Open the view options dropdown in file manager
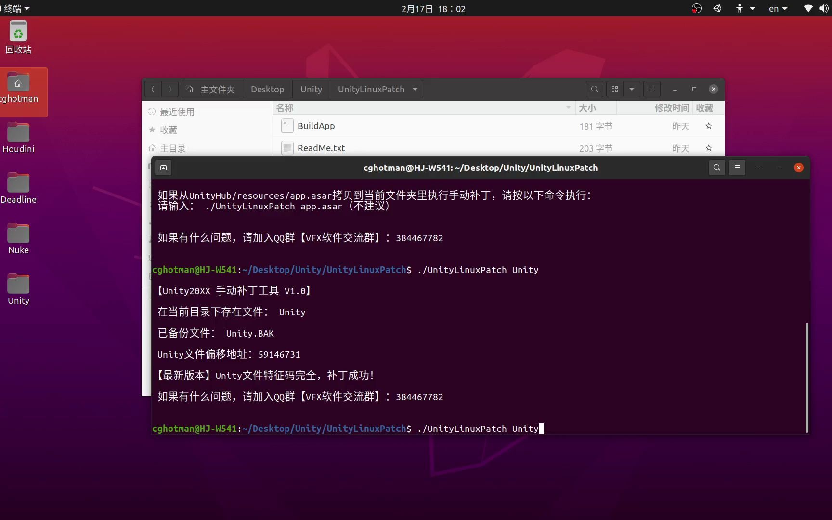 [631, 89]
